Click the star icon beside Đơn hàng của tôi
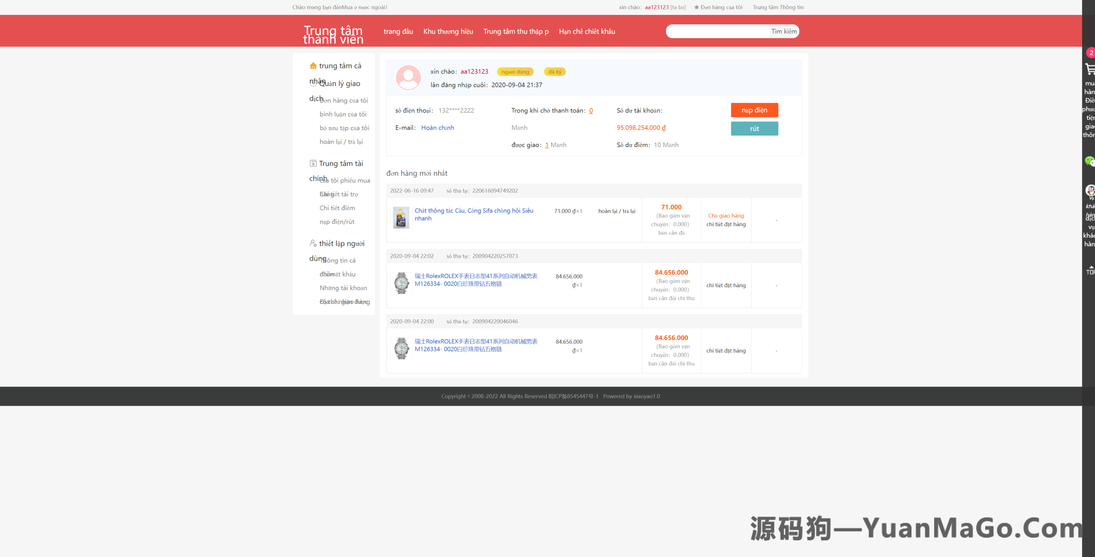This screenshot has height=557, width=1095. point(695,7)
